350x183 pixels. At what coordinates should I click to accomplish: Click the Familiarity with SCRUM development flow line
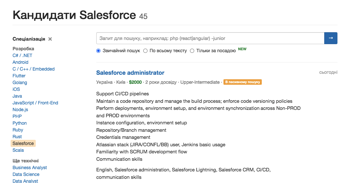[142, 152]
